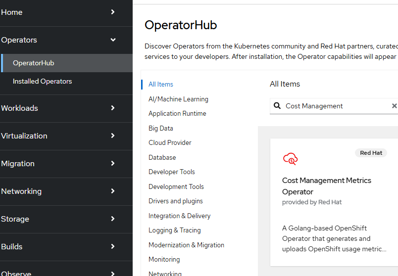Filter by Developer Tools category

[x=172, y=172]
